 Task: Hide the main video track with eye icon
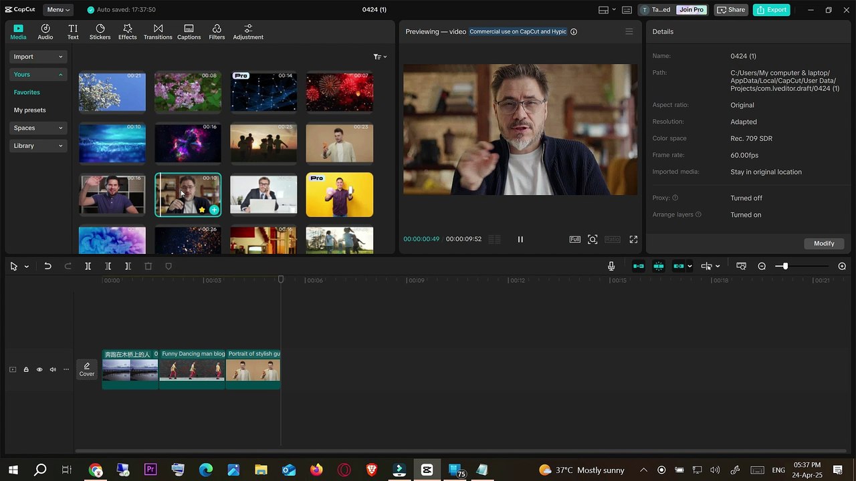pos(39,369)
